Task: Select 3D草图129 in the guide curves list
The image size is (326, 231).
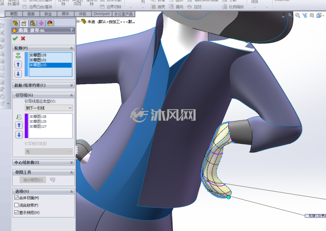Action: [50, 122]
